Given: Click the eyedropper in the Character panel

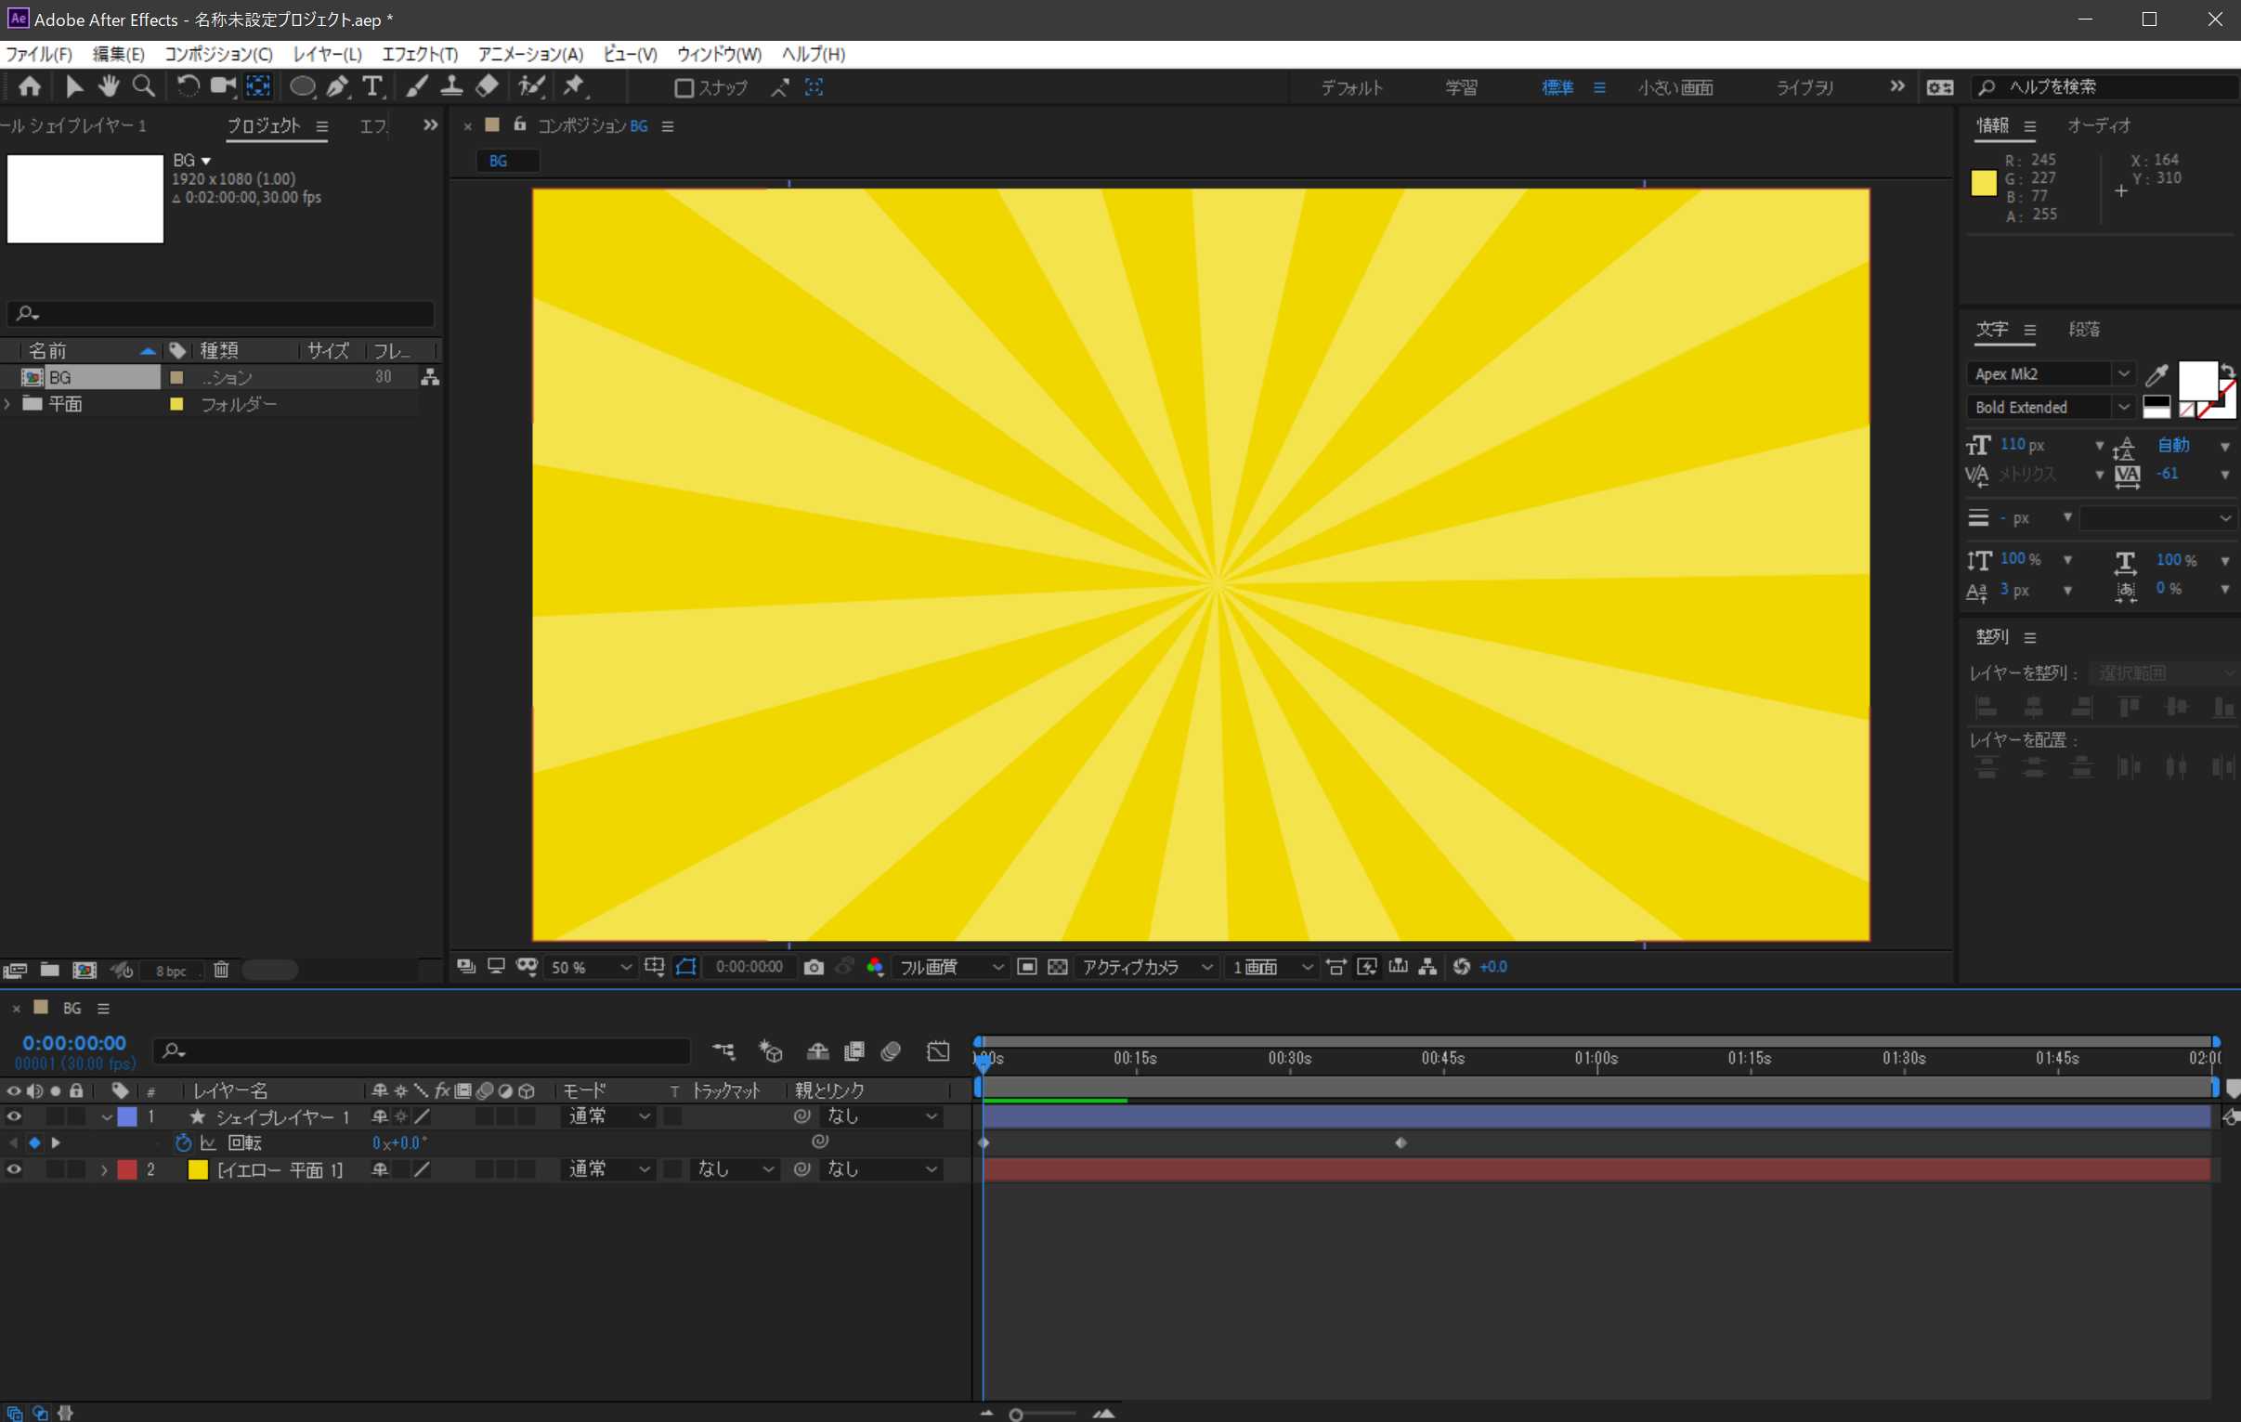Looking at the screenshot, I should click(x=2156, y=374).
